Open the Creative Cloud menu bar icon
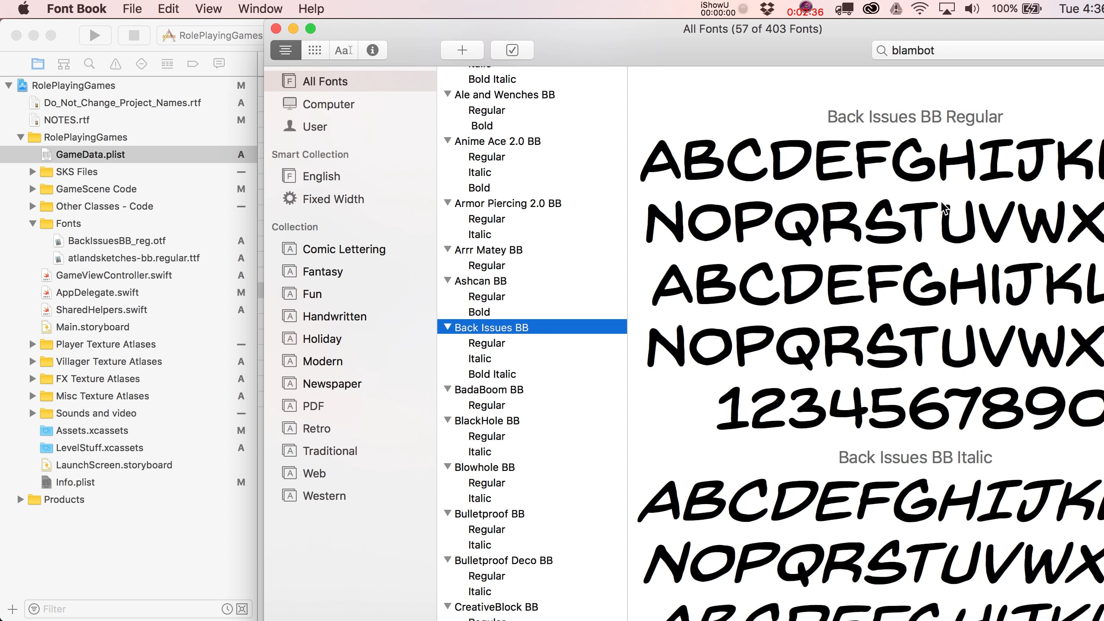 coord(871,9)
